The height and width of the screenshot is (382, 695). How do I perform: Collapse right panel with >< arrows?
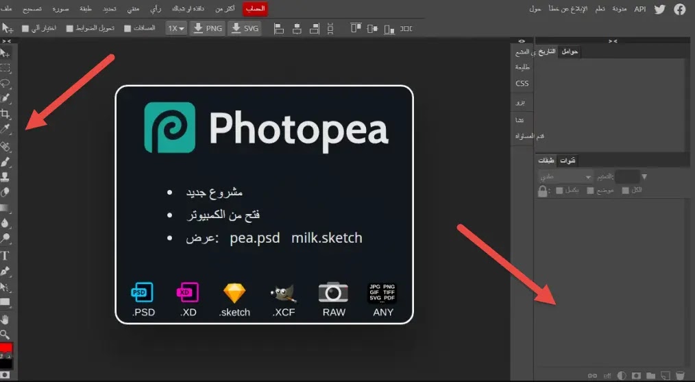pyautogui.click(x=613, y=41)
